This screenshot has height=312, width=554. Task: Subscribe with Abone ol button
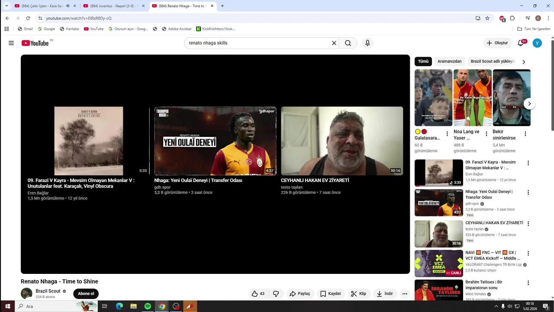[x=86, y=293]
